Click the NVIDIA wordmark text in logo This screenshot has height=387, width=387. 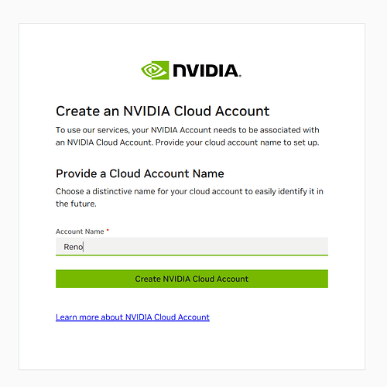[207, 70]
